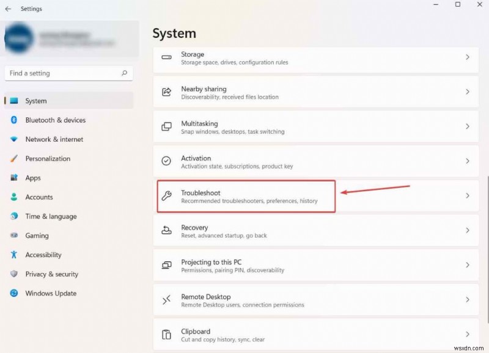The width and height of the screenshot is (489, 353).
Task: Click the Find a setting search box
Action: 68,73
